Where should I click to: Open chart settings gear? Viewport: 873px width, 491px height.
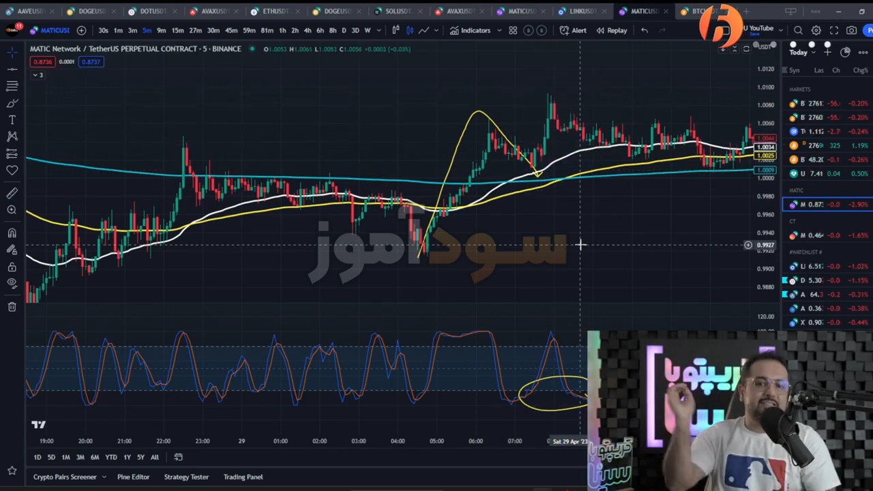(816, 30)
